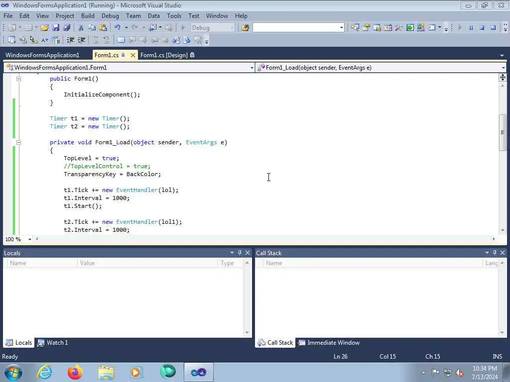Close the Call Stack panel
The image size is (510, 382).
503,253
